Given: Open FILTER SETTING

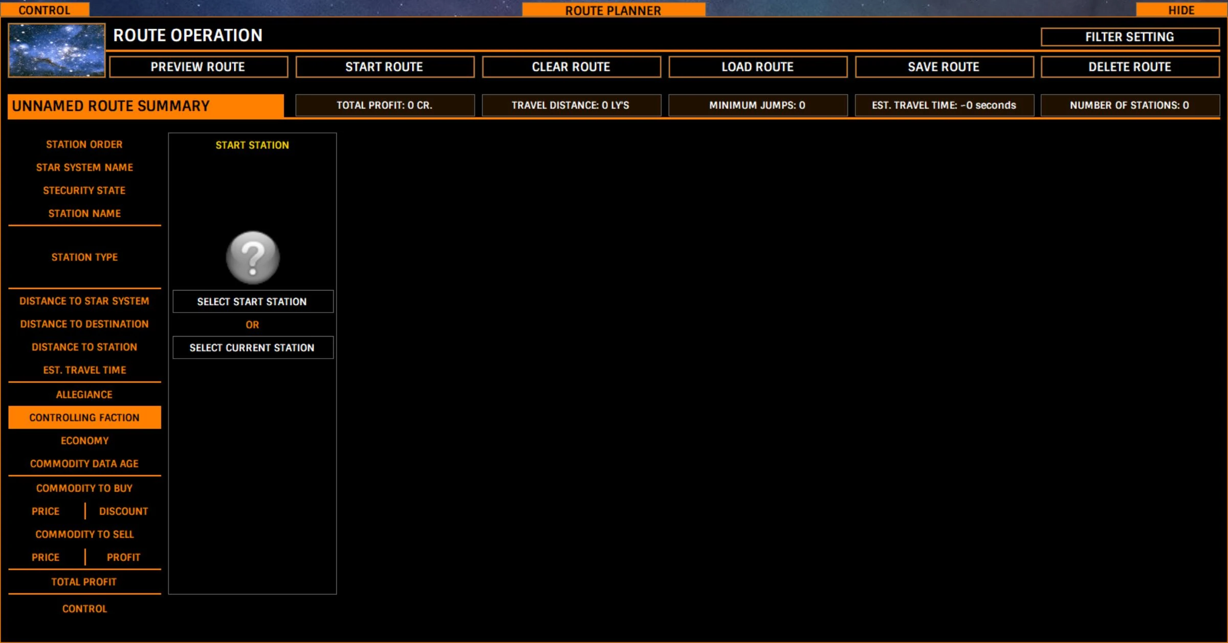Looking at the screenshot, I should 1130,37.
